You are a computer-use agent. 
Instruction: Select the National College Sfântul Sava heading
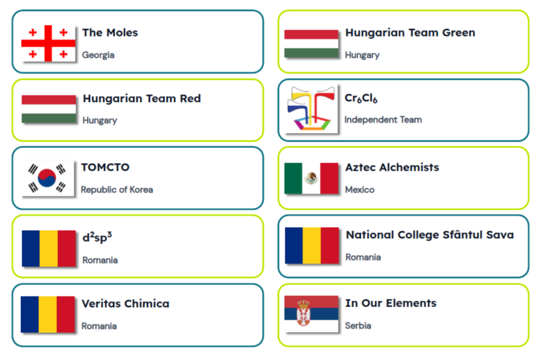click(x=429, y=235)
